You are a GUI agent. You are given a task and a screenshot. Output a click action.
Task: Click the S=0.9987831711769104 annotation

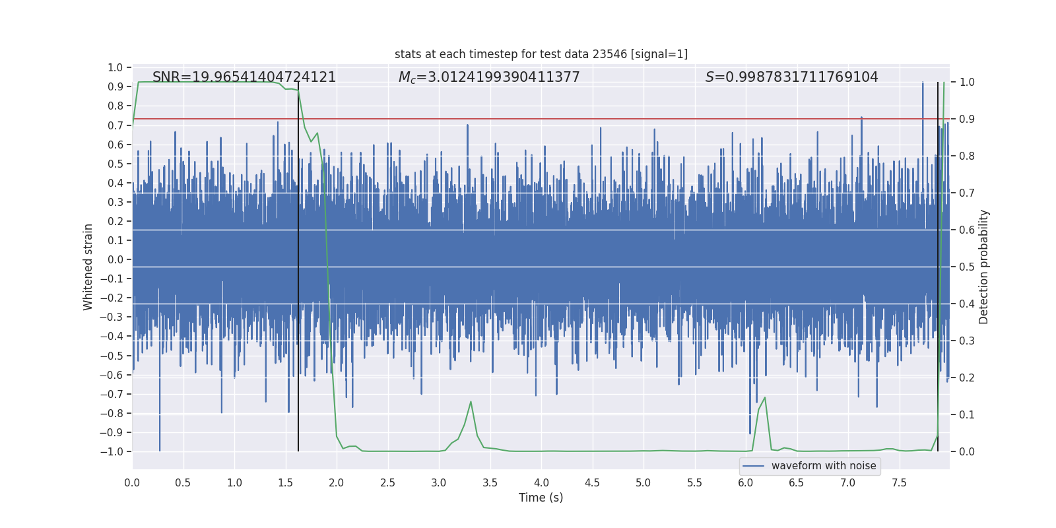(792, 77)
